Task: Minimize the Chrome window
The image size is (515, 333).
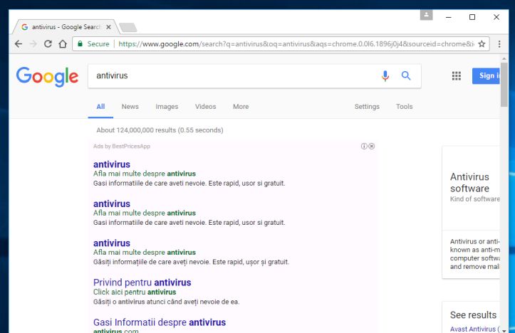Action: click(448, 17)
